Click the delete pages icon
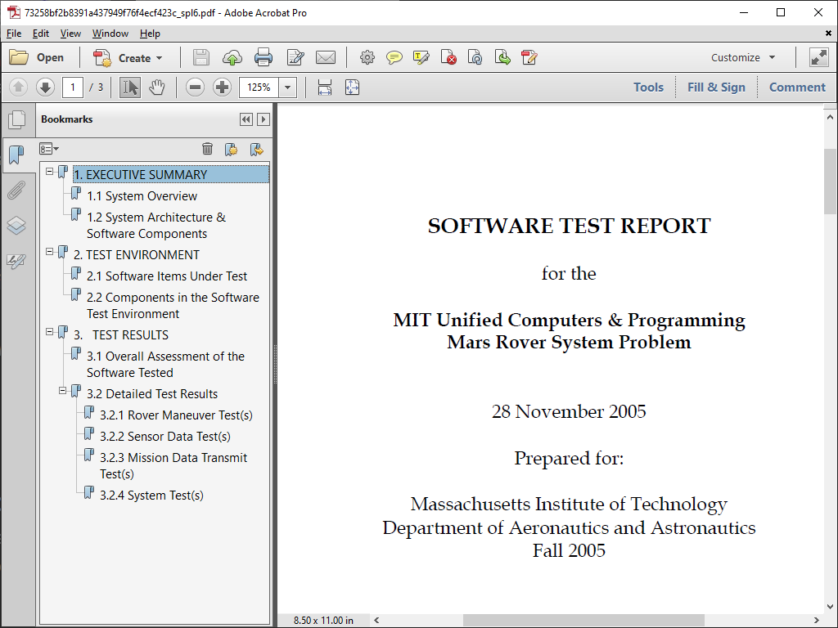 [448, 58]
